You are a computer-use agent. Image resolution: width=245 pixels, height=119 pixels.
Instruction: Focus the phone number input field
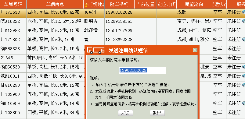[142, 71]
